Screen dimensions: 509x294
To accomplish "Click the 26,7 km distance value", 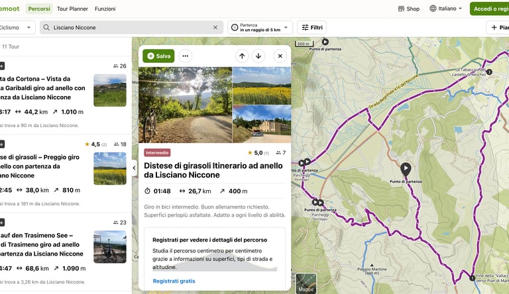I will [x=199, y=191].
